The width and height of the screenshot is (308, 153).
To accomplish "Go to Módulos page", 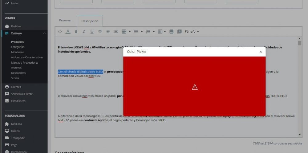I will coord(17,124).
